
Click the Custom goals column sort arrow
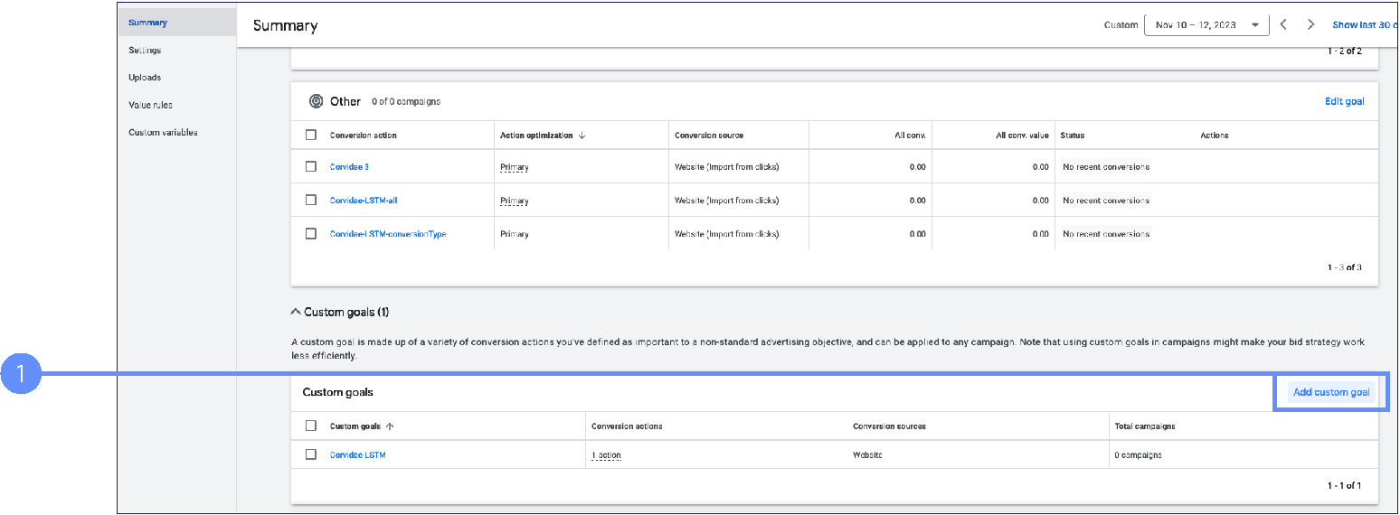click(x=391, y=426)
